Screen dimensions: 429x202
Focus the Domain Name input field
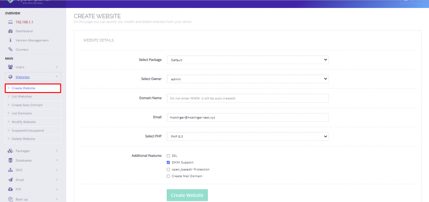248,98
